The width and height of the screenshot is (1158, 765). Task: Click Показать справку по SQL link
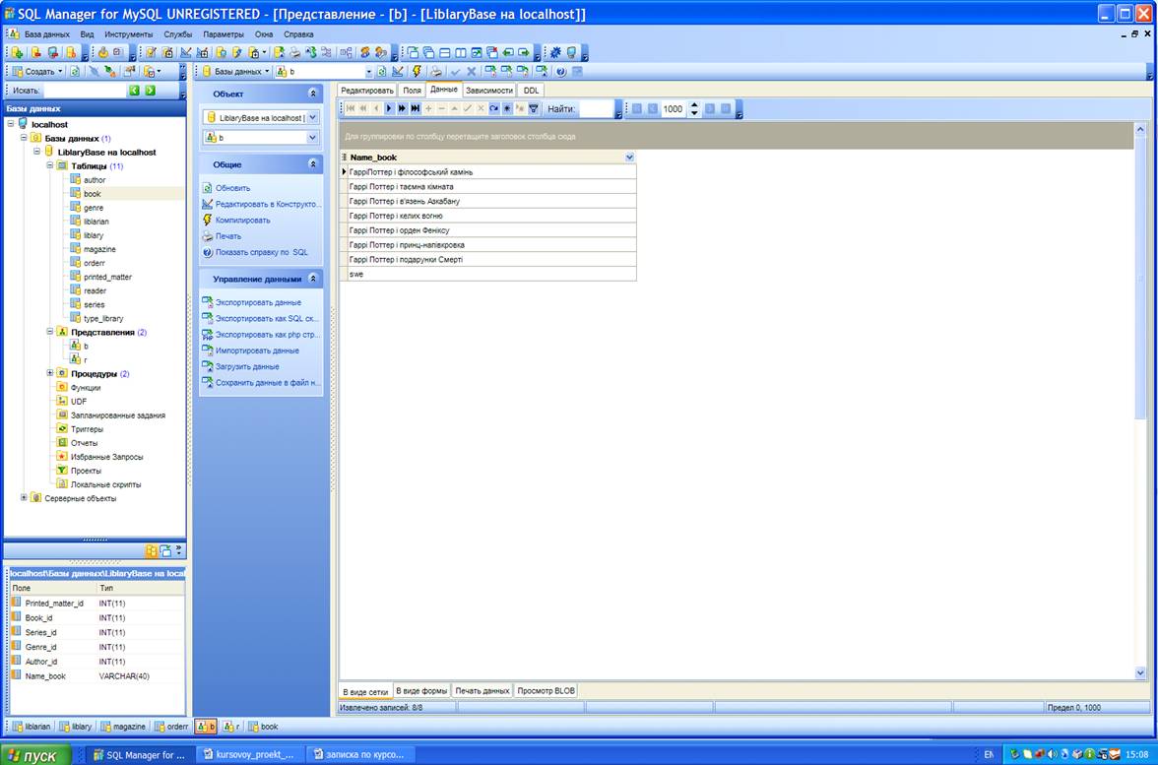(x=261, y=253)
